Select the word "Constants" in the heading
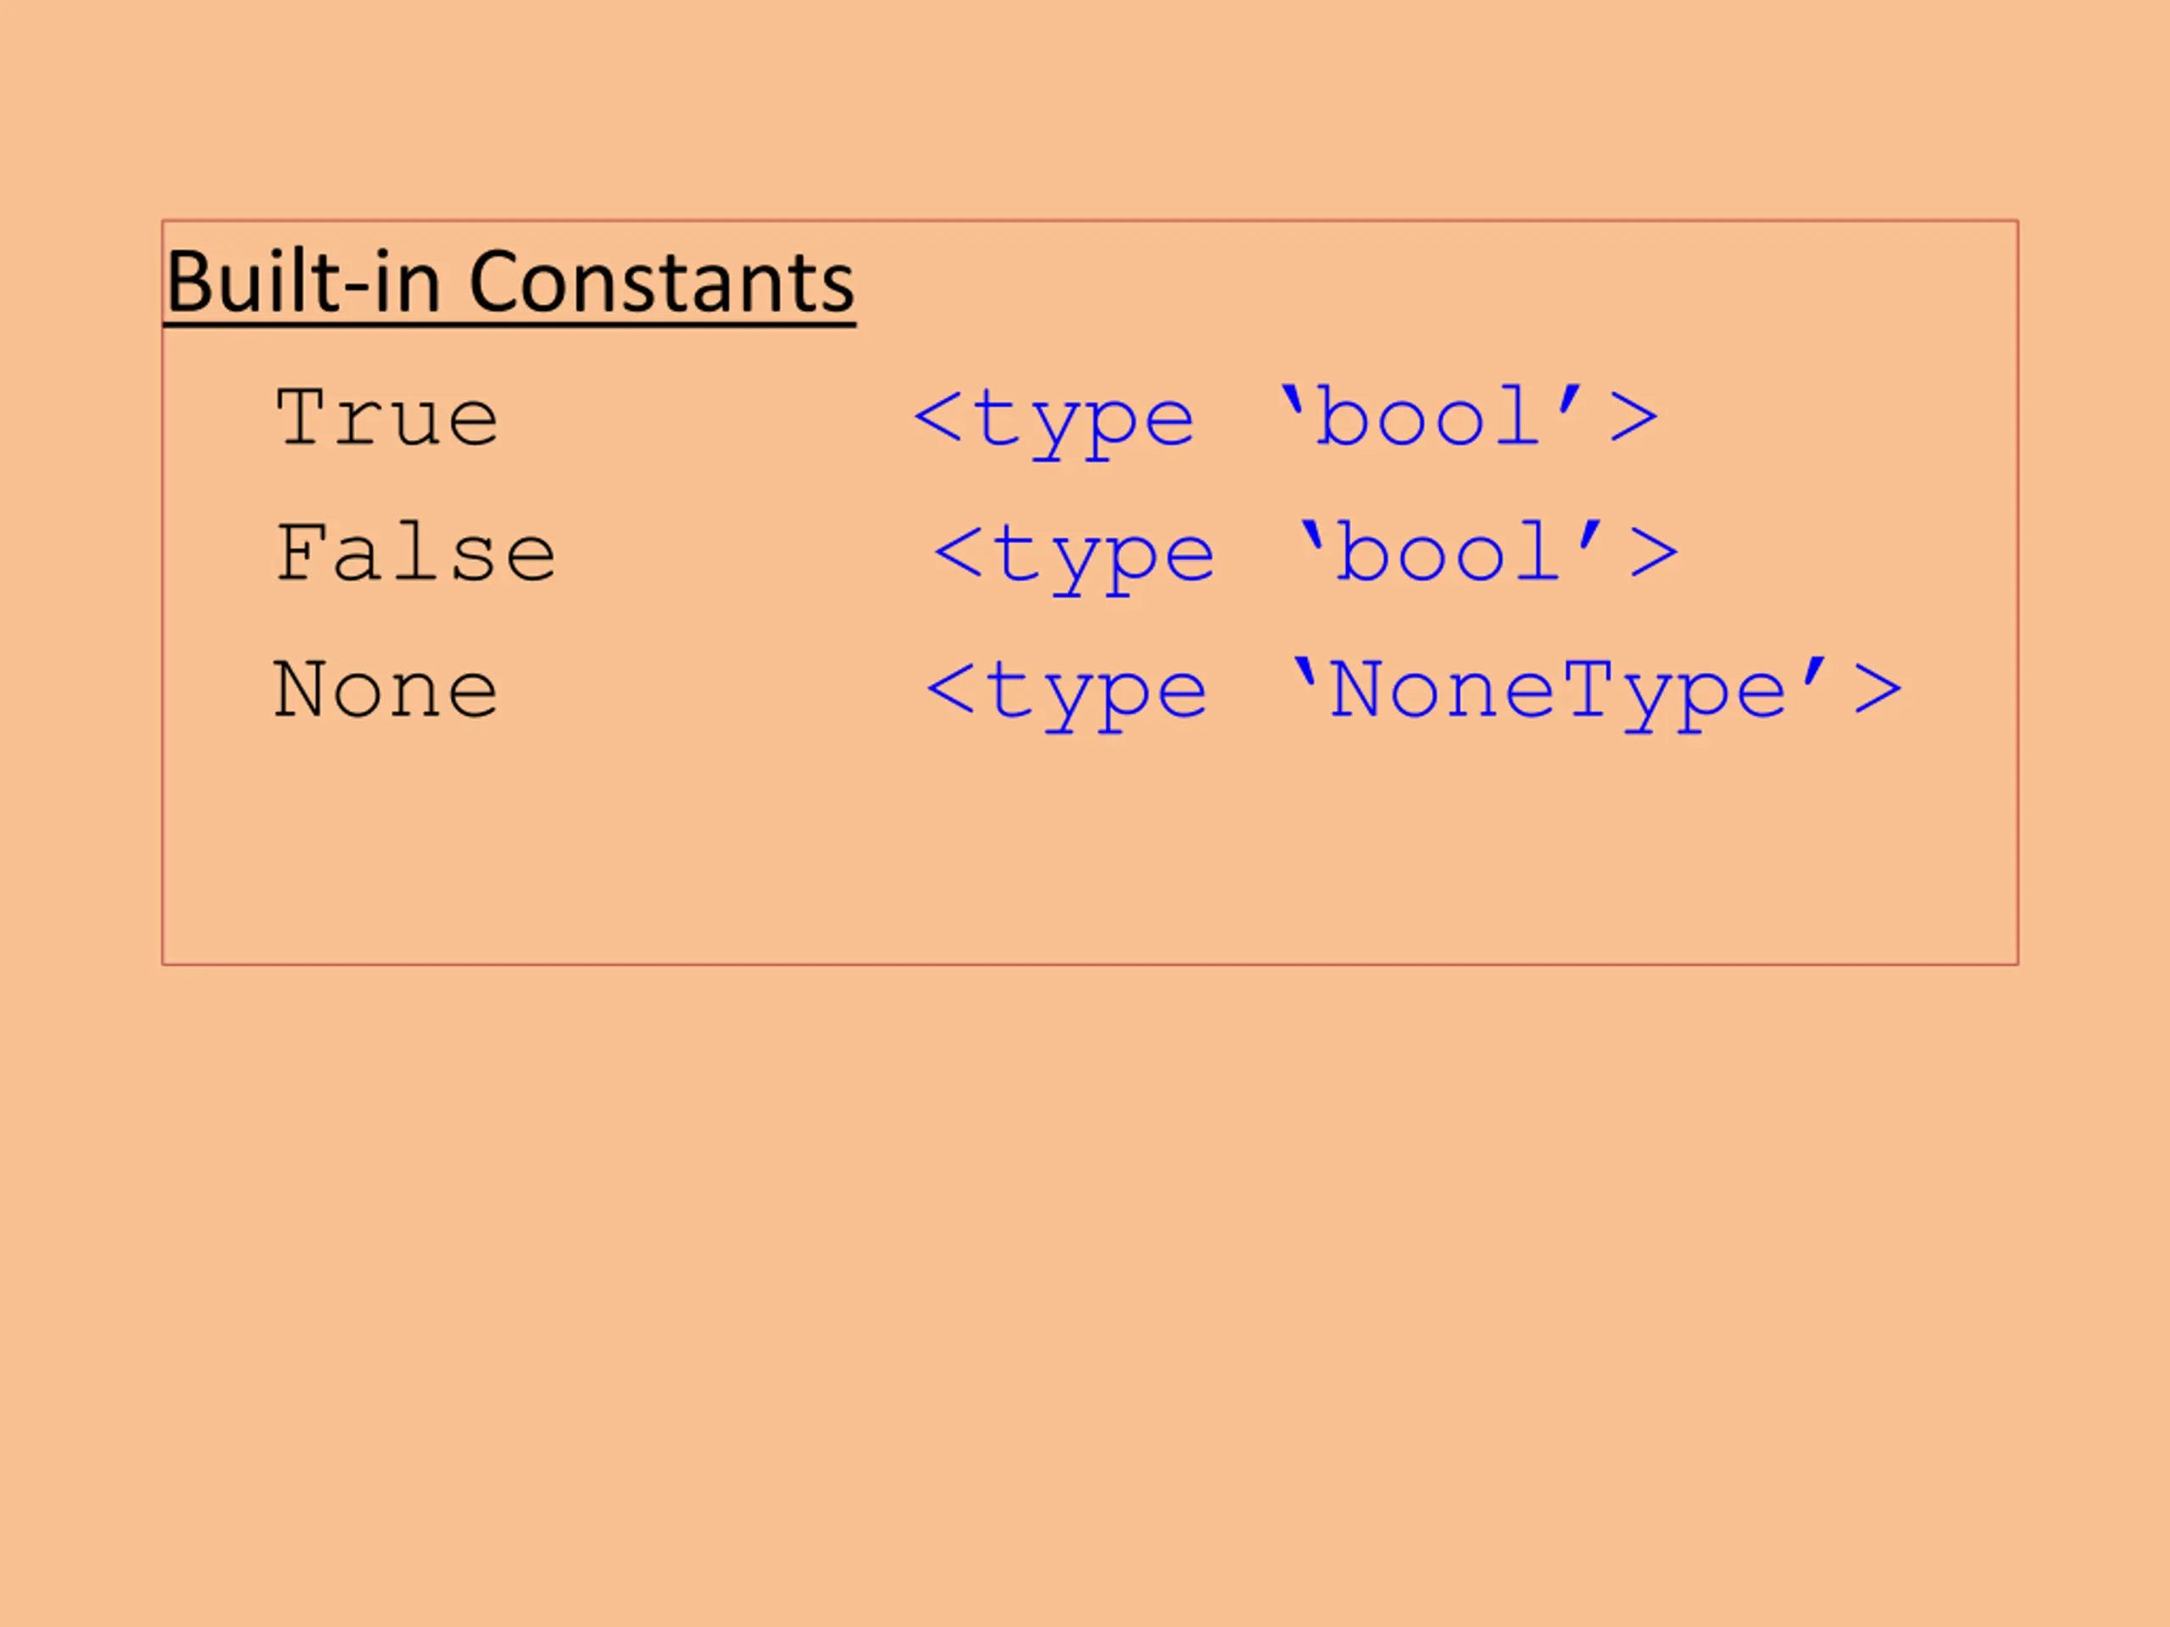Screen dimensions: 2170x1627 pos(662,282)
